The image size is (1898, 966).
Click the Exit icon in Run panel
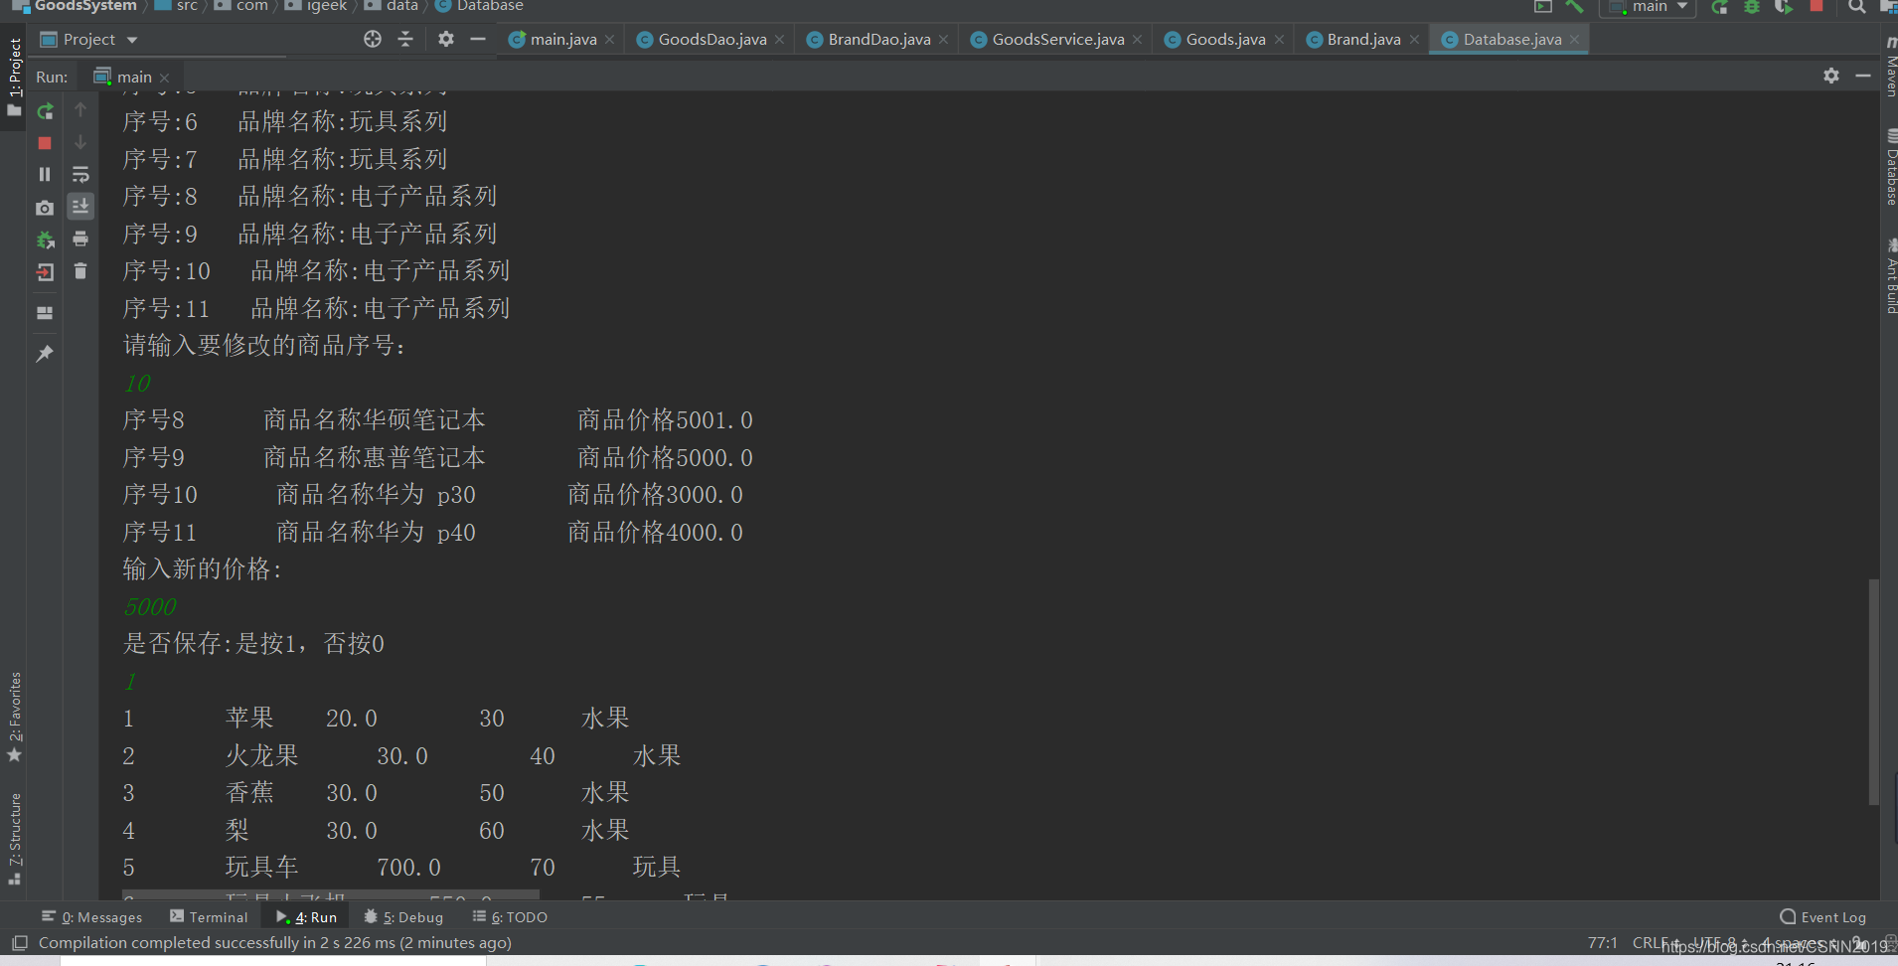tap(45, 272)
